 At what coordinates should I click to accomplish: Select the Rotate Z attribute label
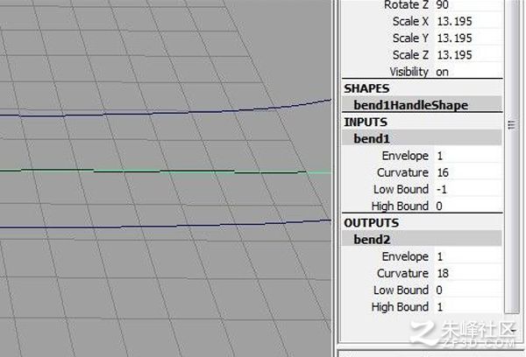pos(406,4)
